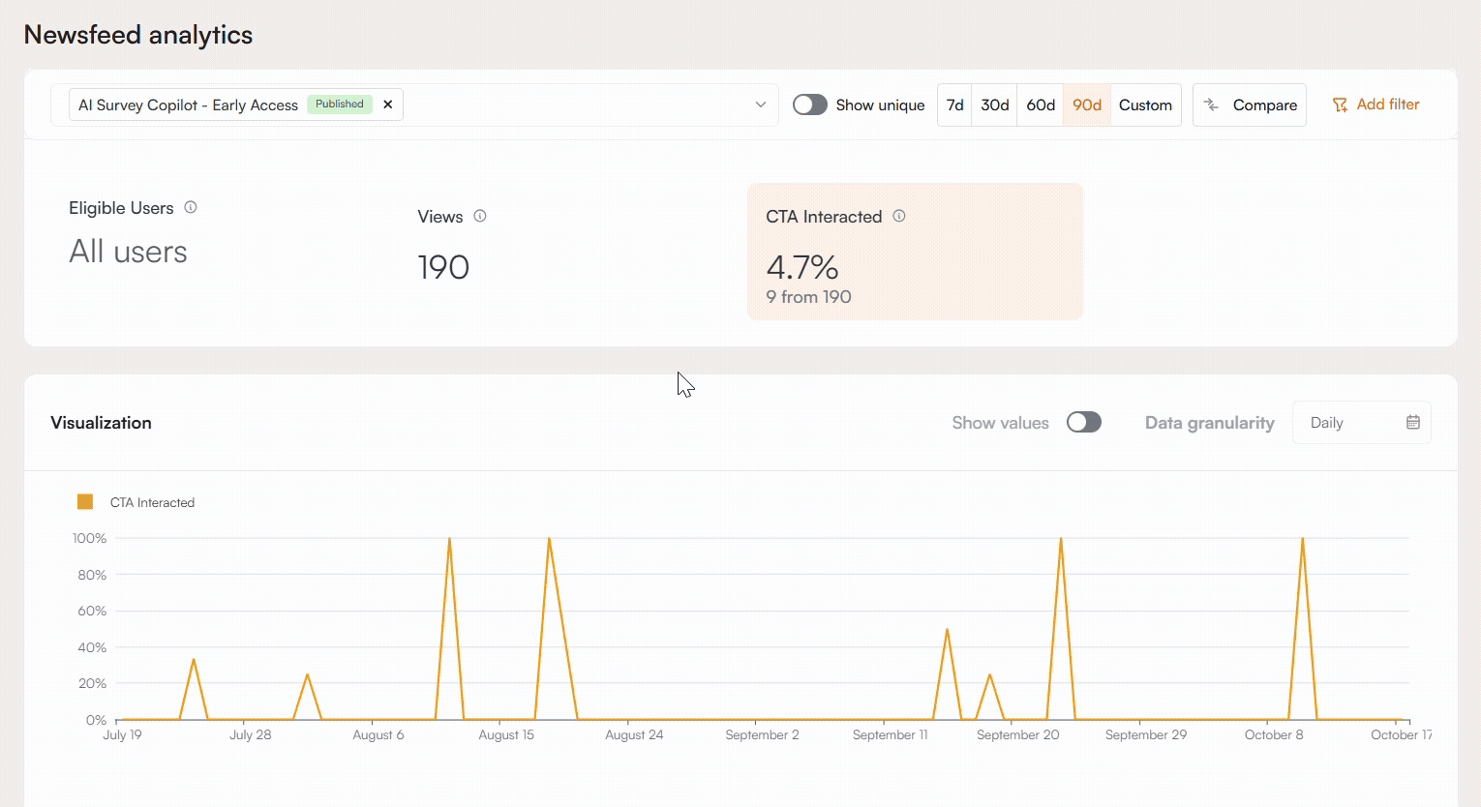The image size is (1481, 807).
Task: Switch to the 60d time range
Action: point(1041,105)
